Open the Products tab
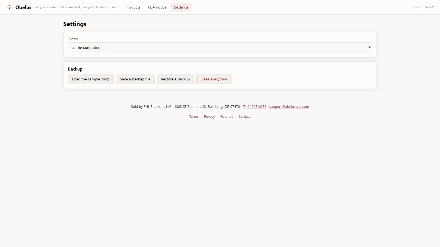This screenshot has height=247, width=440. click(x=133, y=7)
